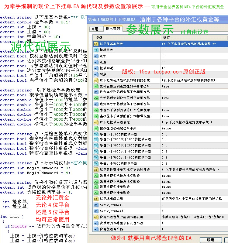Click the integer icon beside 止损
The image size is (228, 243).
(x=96, y=56)
